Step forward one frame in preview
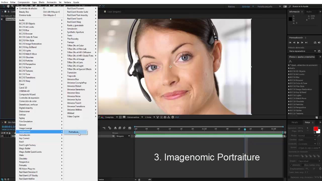Screen dimensions: 322x181 [x=302, y=42]
